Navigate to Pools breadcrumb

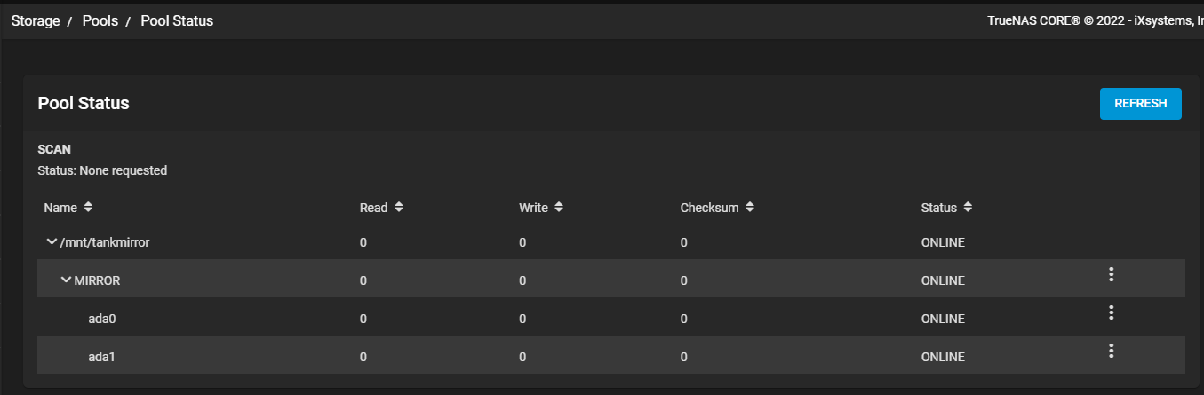click(100, 20)
